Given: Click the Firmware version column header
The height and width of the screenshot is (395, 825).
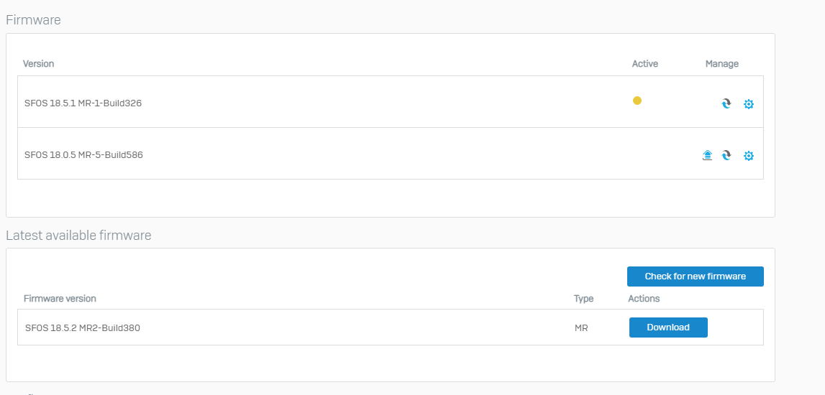Looking at the screenshot, I should click(x=60, y=298).
